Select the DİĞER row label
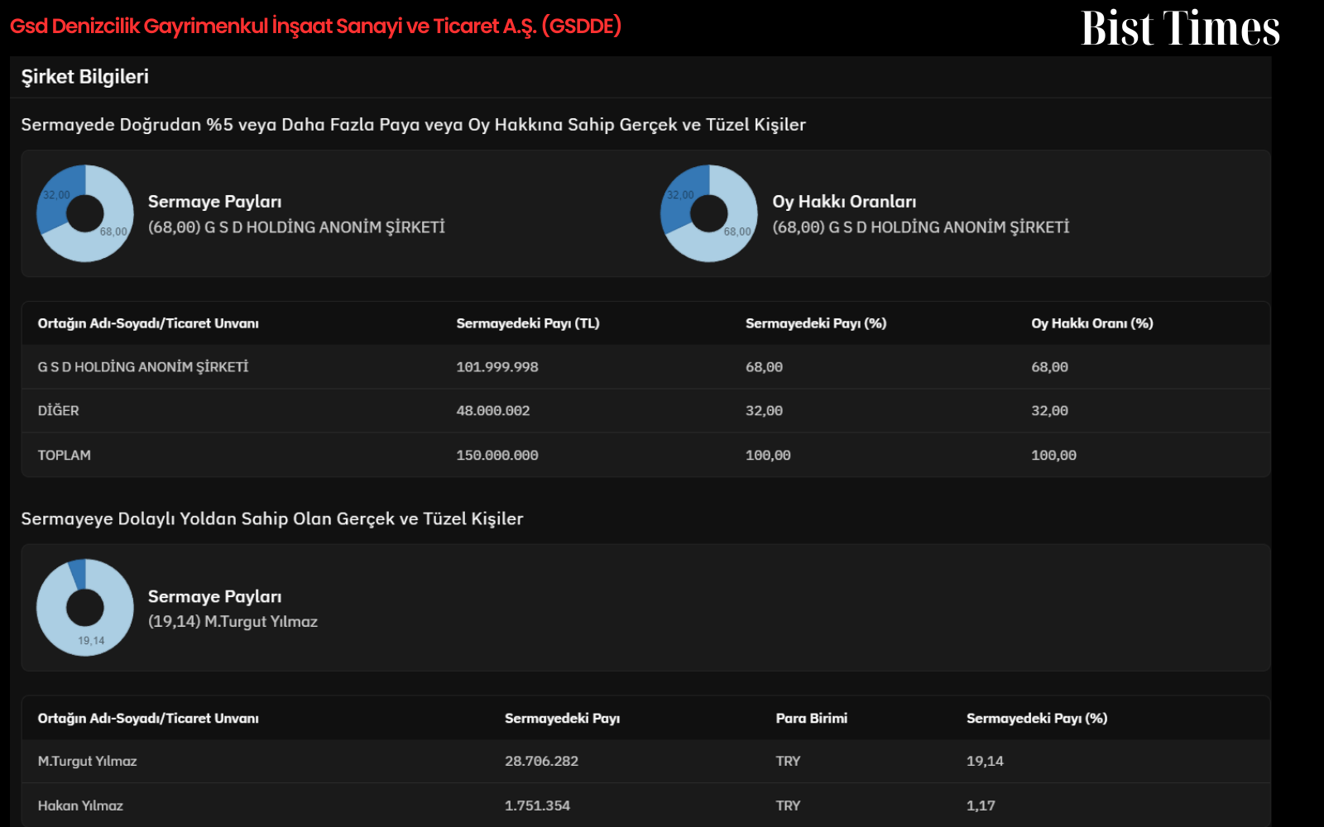The image size is (1324, 827). (59, 411)
